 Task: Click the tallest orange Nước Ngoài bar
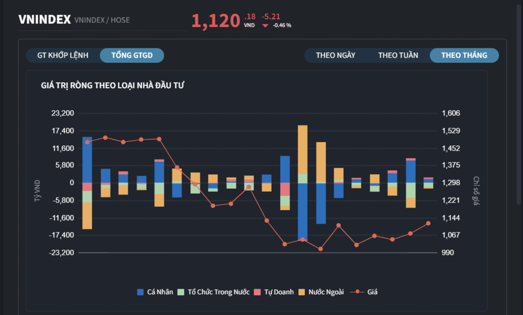303,149
